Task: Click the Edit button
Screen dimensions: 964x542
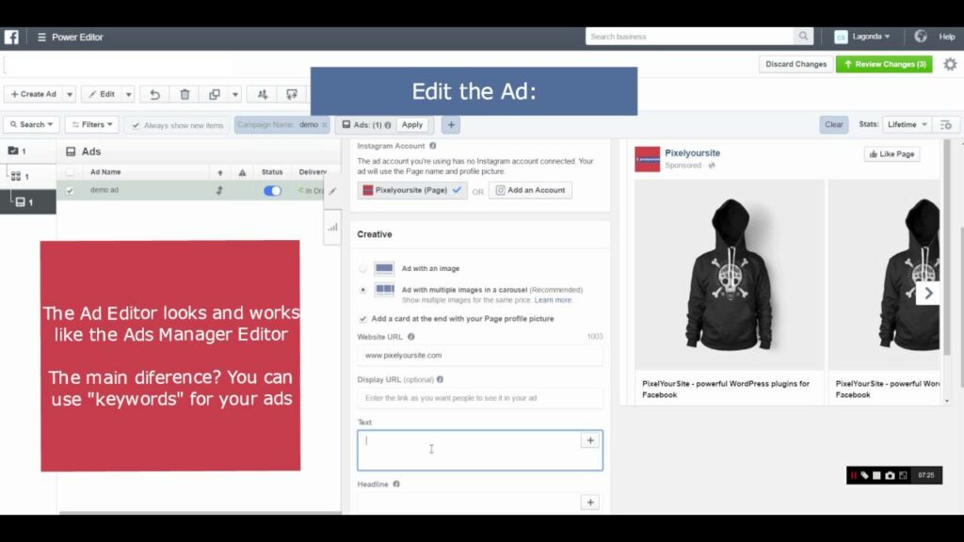Action: point(102,94)
